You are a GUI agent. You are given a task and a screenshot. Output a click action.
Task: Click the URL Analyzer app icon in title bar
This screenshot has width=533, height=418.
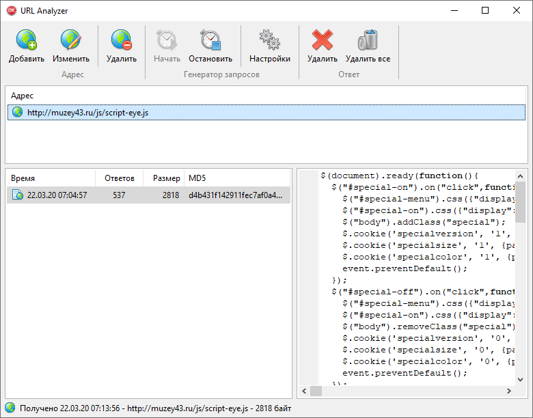click(x=12, y=10)
